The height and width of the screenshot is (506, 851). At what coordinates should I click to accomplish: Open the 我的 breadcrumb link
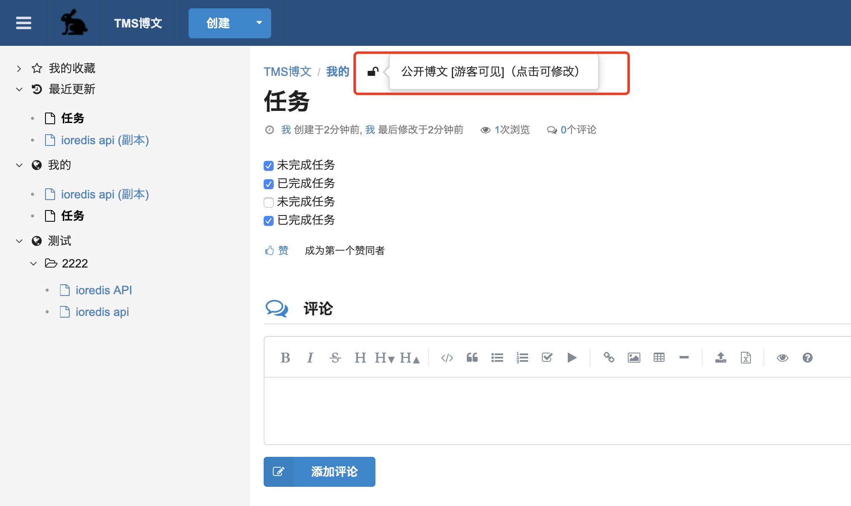coord(337,72)
